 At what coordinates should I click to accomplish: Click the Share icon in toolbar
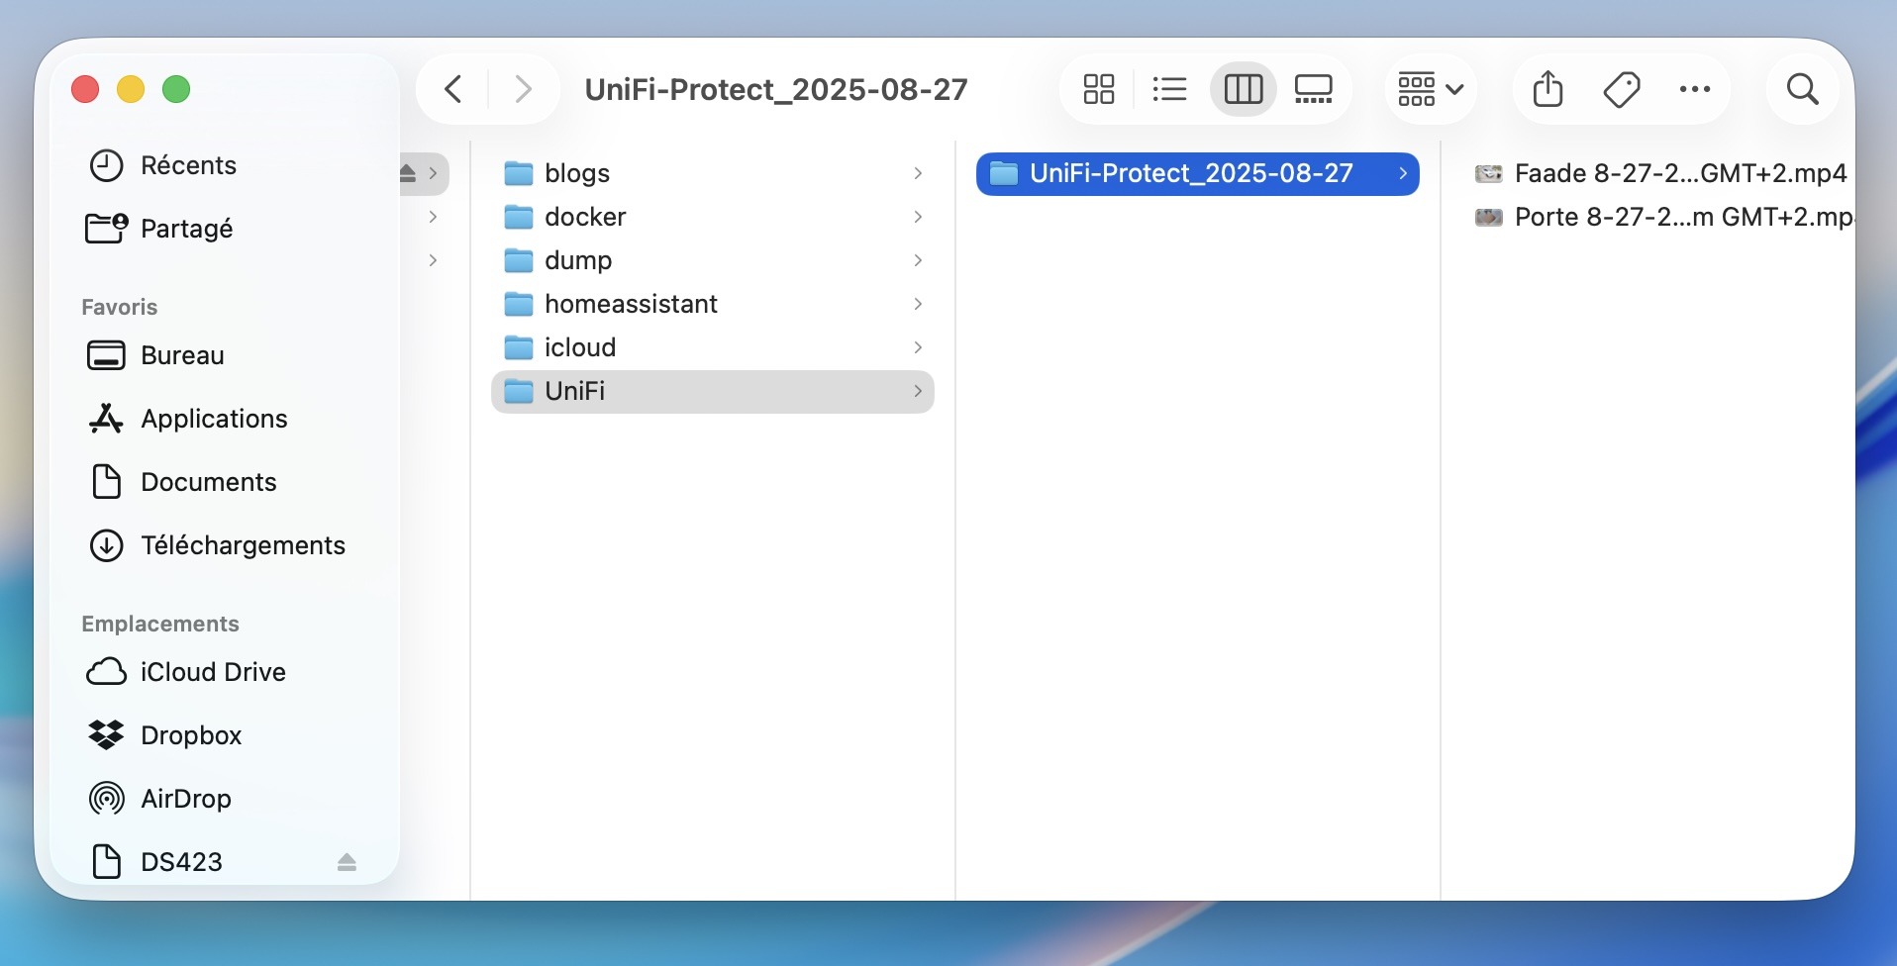coord(1548,89)
